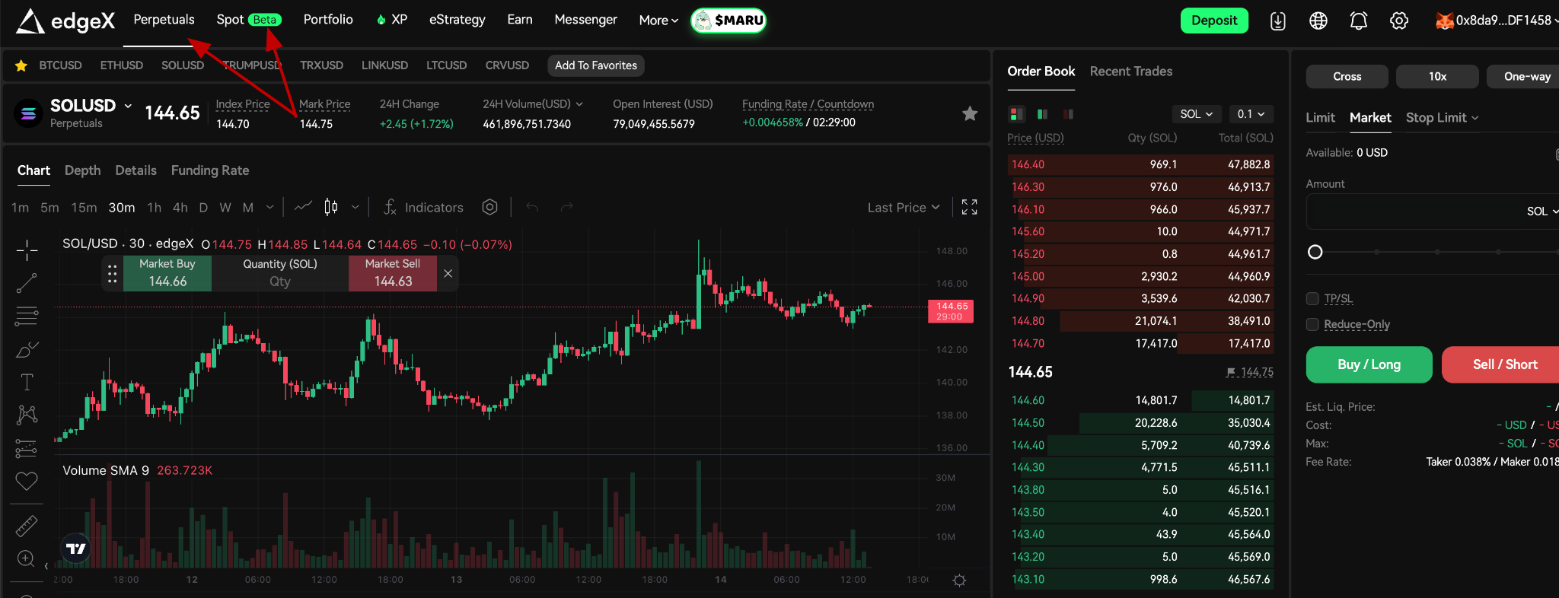Open the Indicators menu
The image size is (1559, 598).
tap(422, 207)
